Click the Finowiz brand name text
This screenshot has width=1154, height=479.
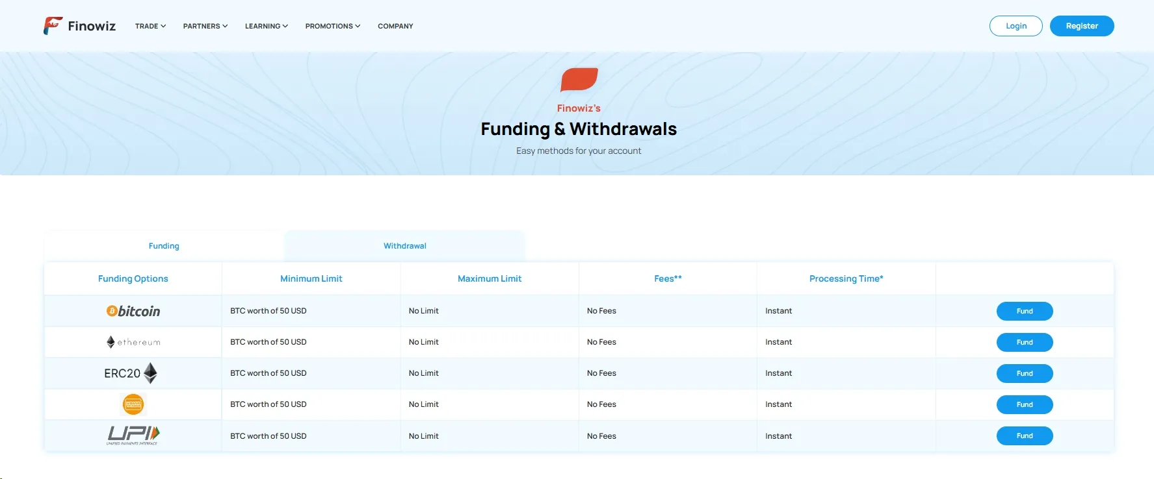tap(92, 26)
